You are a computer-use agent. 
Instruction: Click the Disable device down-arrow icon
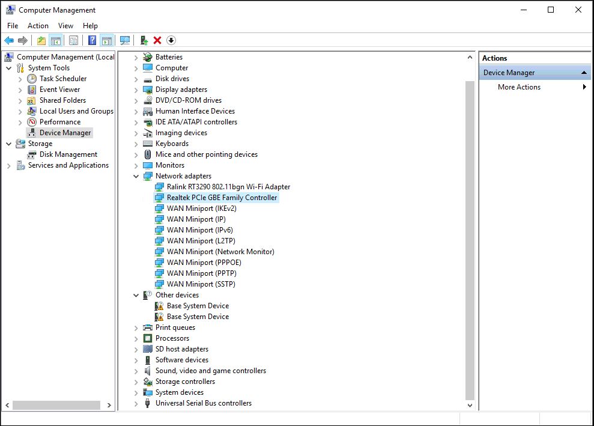(x=171, y=40)
